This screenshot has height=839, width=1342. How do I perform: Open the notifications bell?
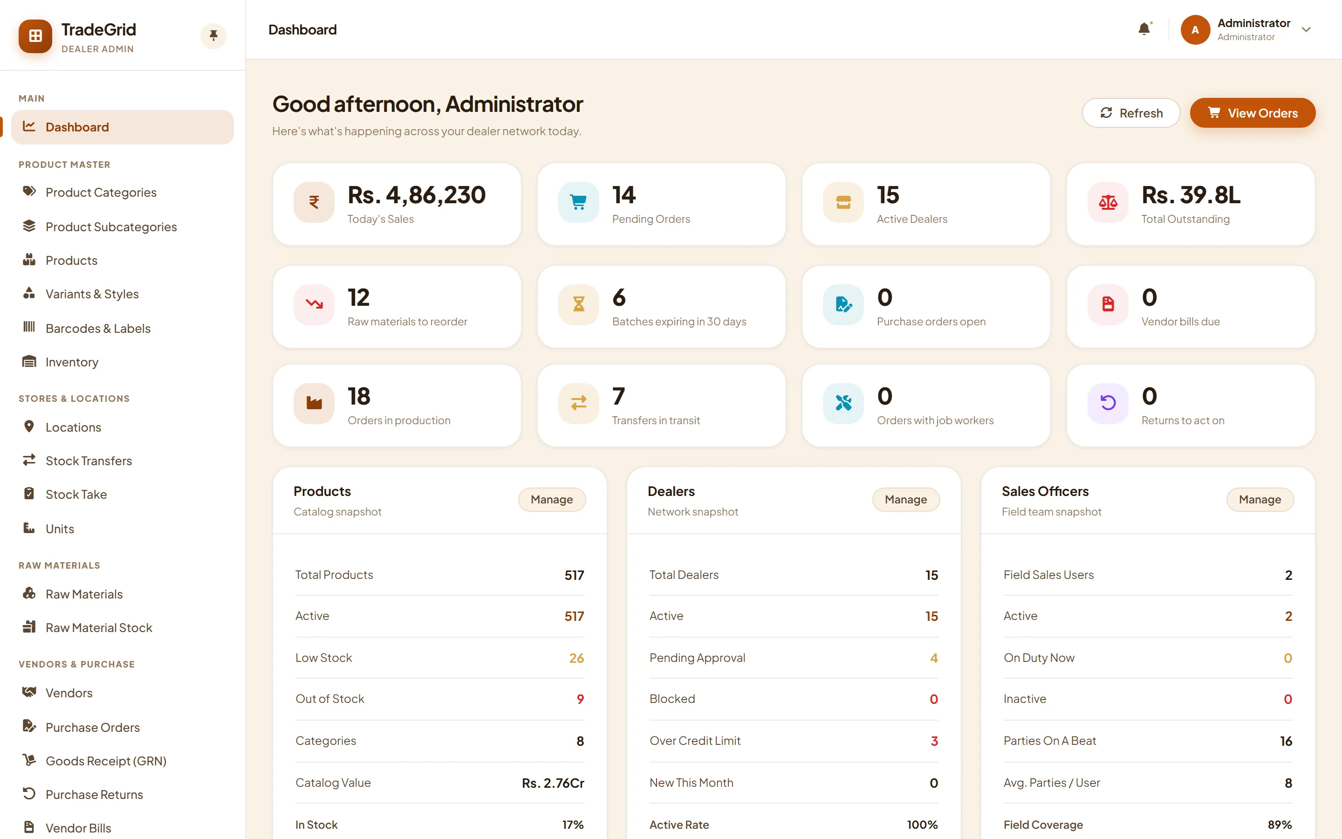[x=1144, y=29]
